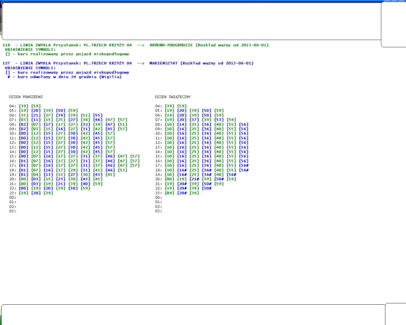Select the green OBJAŚNIENIE SYMBOLI heading for line 118
Image resolution: width=406 pixels, height=325 pixels.
tap(30, 50)
